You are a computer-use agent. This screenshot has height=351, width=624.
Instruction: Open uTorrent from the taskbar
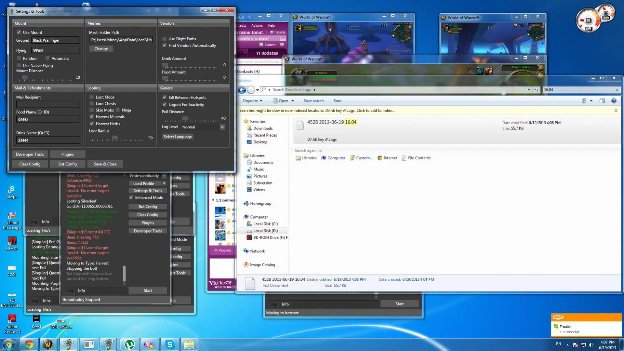tap(129, 344)
